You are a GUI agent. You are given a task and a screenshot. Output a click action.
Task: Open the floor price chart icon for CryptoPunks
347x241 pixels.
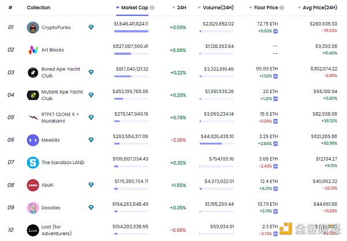[x=276, y=31]
